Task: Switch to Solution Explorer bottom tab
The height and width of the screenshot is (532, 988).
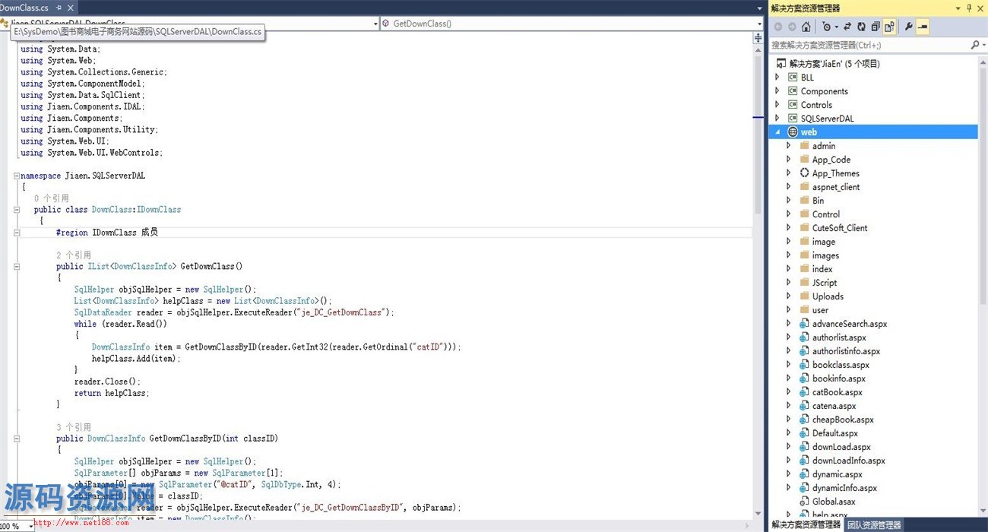Action: coord(806,525)
